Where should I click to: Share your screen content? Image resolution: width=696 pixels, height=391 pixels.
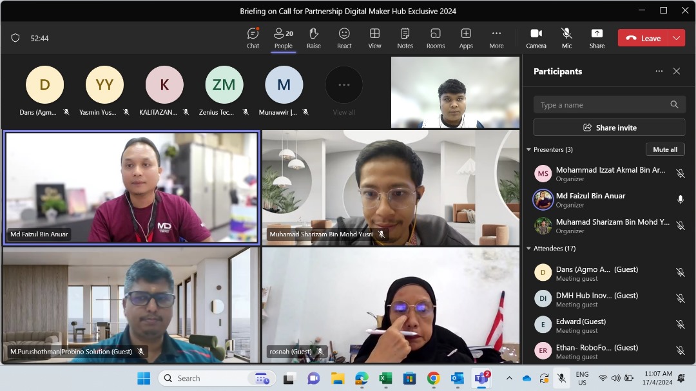[597, 37]
